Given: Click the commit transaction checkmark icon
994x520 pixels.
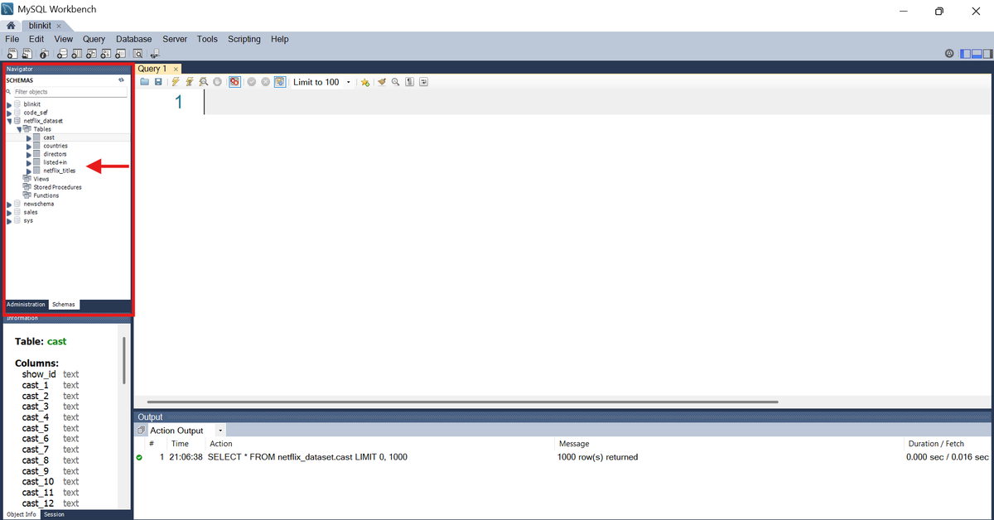Looking at the screenshot, I should (252, 82).
